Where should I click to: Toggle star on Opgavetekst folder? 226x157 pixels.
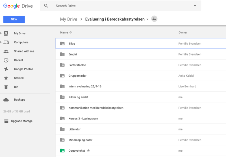(88, 151)
